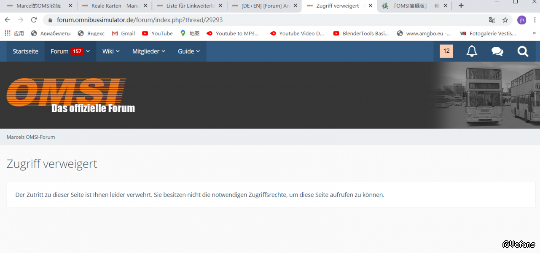Click the access denied message text
540x253 pixels.
pos(200,195)
